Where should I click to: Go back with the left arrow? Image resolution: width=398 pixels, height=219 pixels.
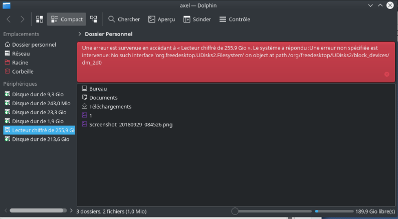9,20
